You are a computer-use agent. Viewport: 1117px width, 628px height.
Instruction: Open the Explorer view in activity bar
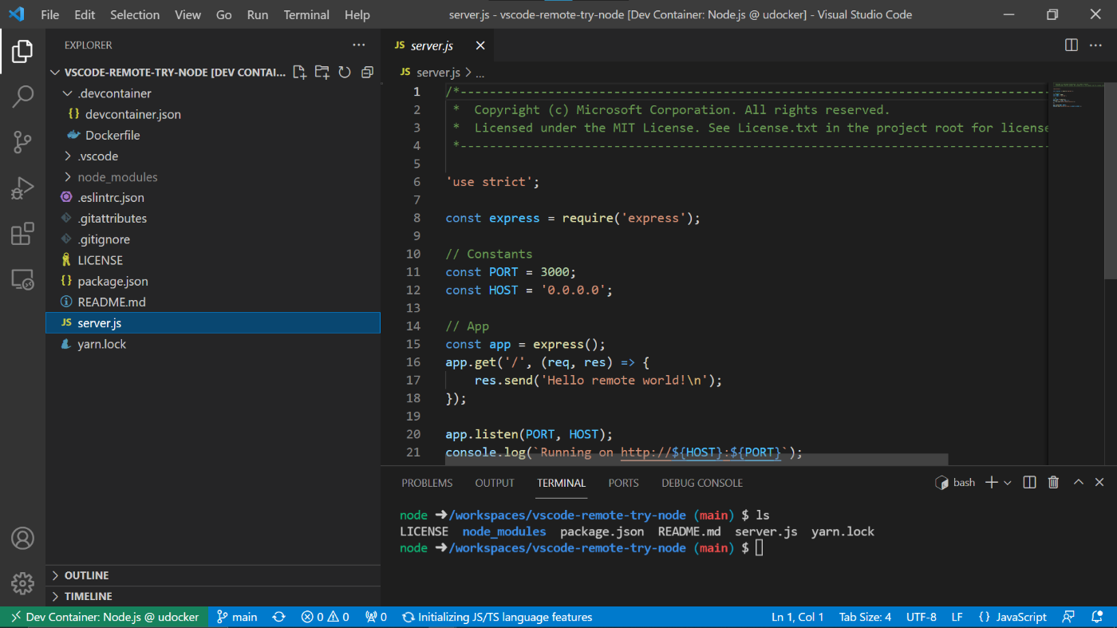tap(22, 52)
